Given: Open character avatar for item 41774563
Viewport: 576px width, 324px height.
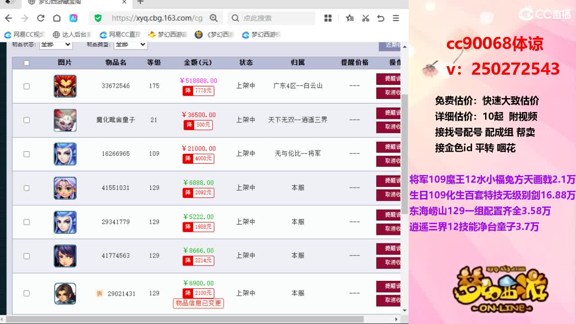Looking at the screenshot, I should coord(65,256).
